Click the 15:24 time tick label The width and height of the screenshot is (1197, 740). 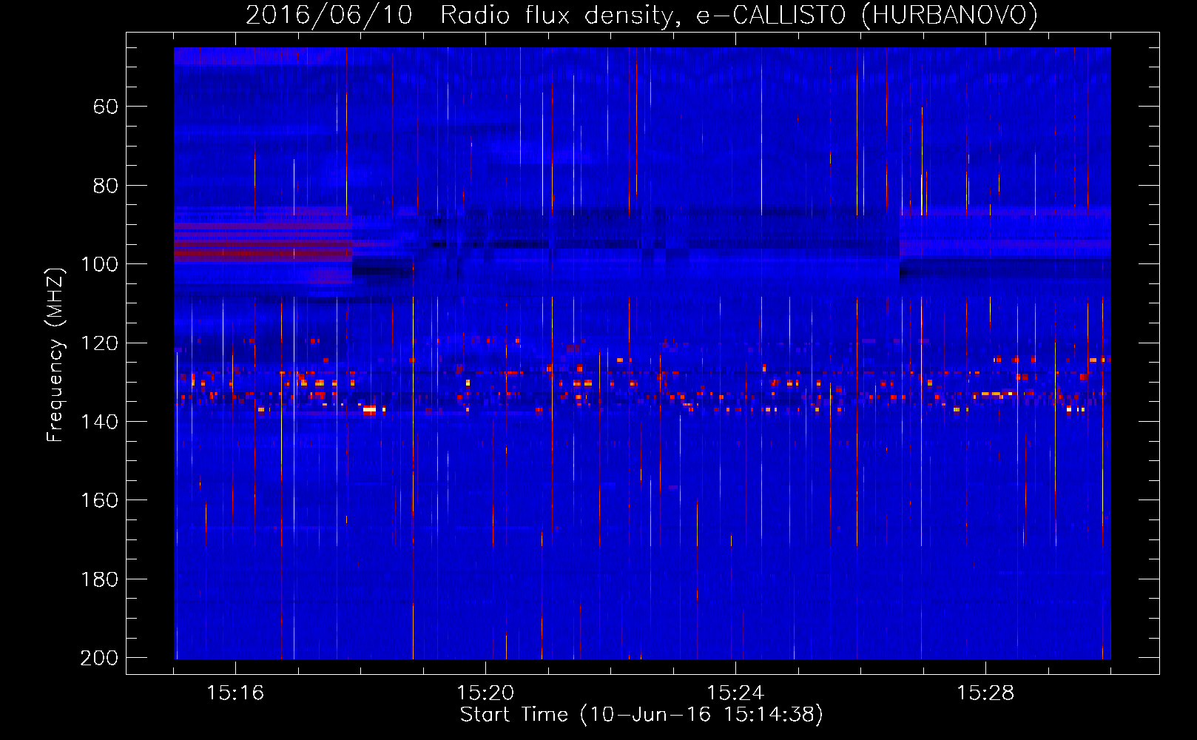(x=735, y=693)
